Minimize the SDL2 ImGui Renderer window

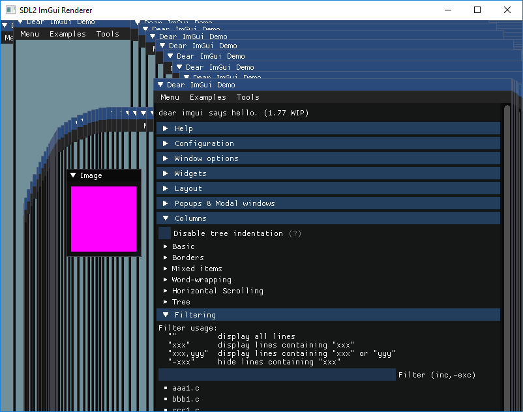(x=448, y=10)
